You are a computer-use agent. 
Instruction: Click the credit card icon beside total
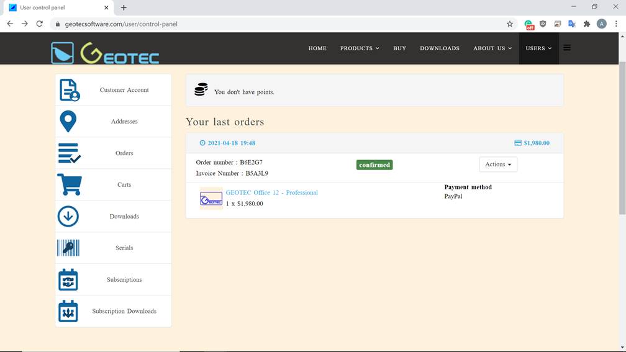point(518,143)
